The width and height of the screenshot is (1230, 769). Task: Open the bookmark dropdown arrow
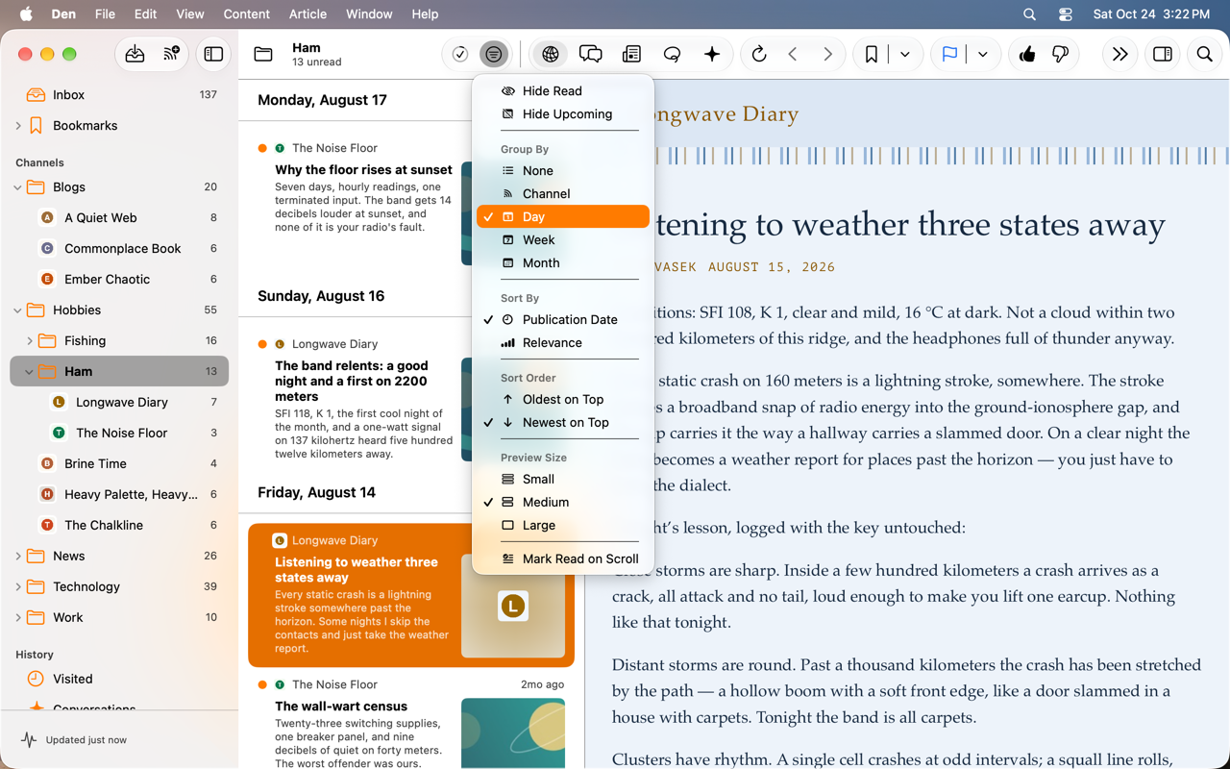click(905, 55)
